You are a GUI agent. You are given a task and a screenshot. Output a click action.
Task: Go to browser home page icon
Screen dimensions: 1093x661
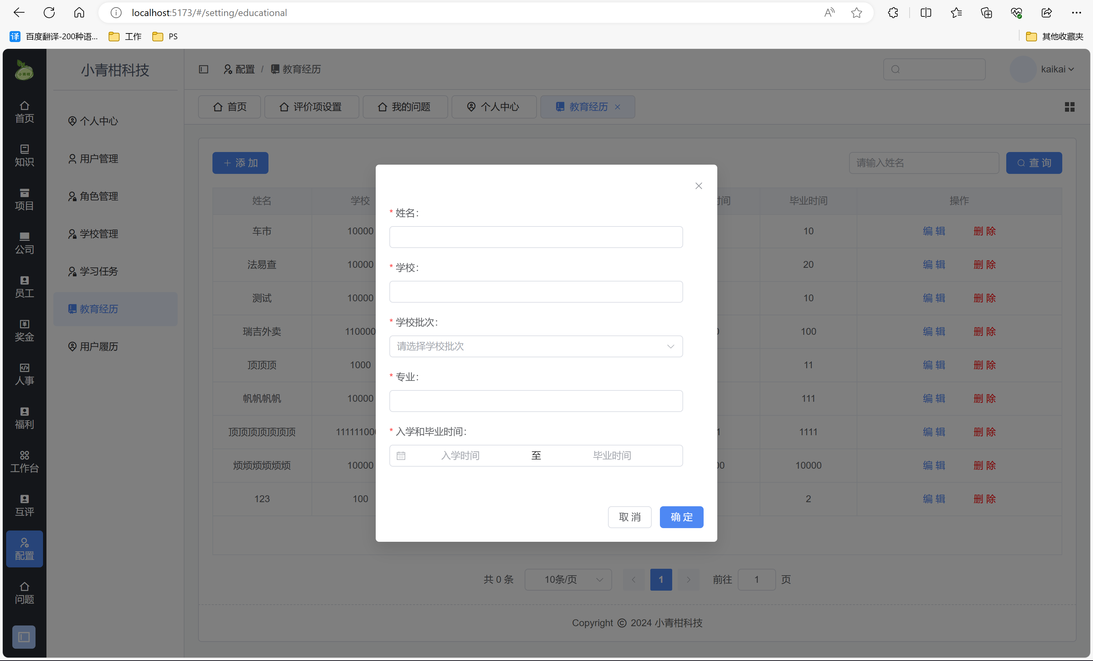79,12
